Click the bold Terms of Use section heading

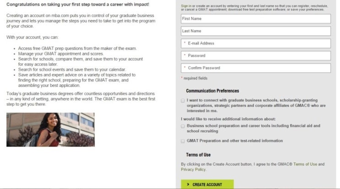pos(198,155)
